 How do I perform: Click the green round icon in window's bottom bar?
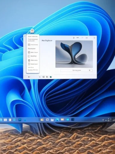pyautogui.click(x=51, y=77)
